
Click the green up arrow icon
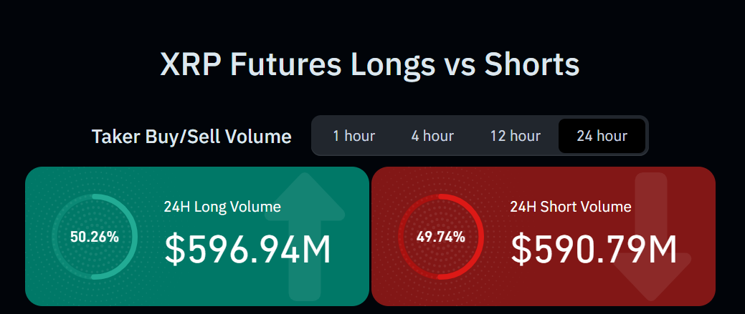tap(305, 237)
